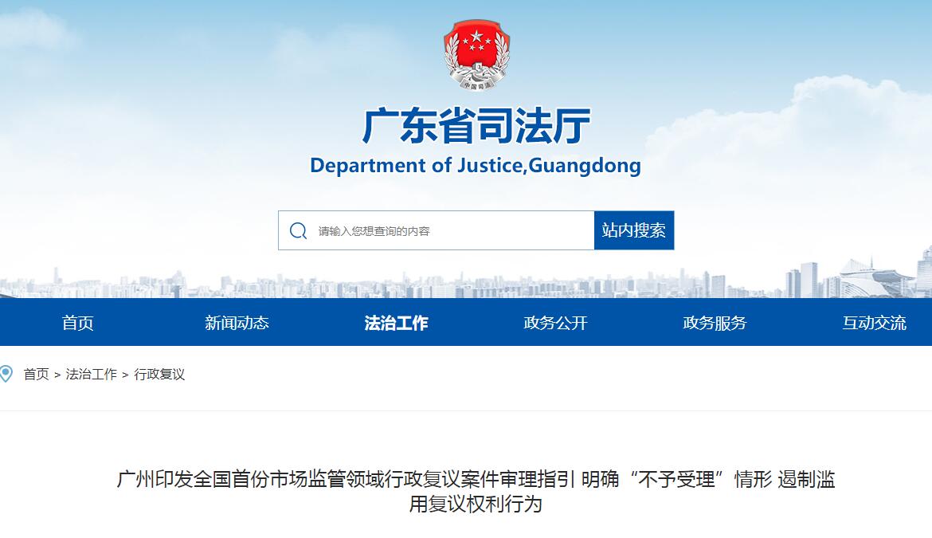Go to 首页 in the breadcrumb
This screenshot has height=538, width=932.
pos(37,375)
